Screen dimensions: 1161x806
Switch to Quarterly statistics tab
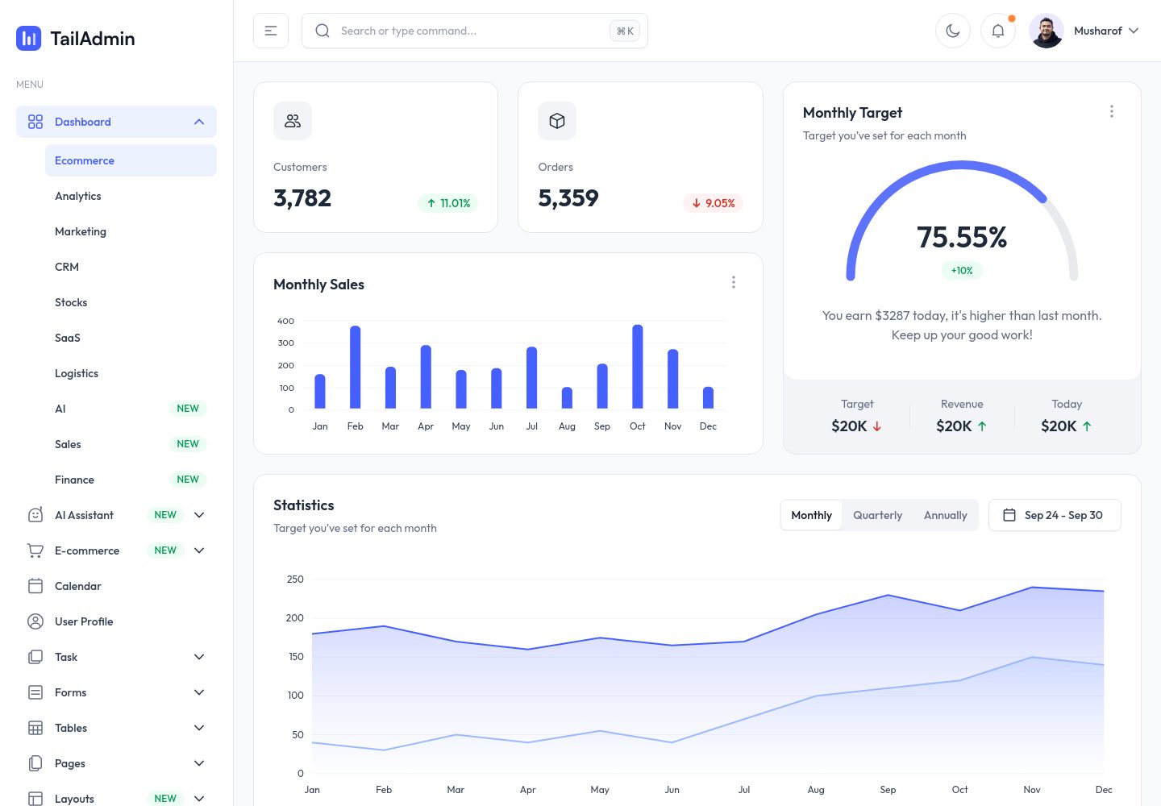(878, 515)
